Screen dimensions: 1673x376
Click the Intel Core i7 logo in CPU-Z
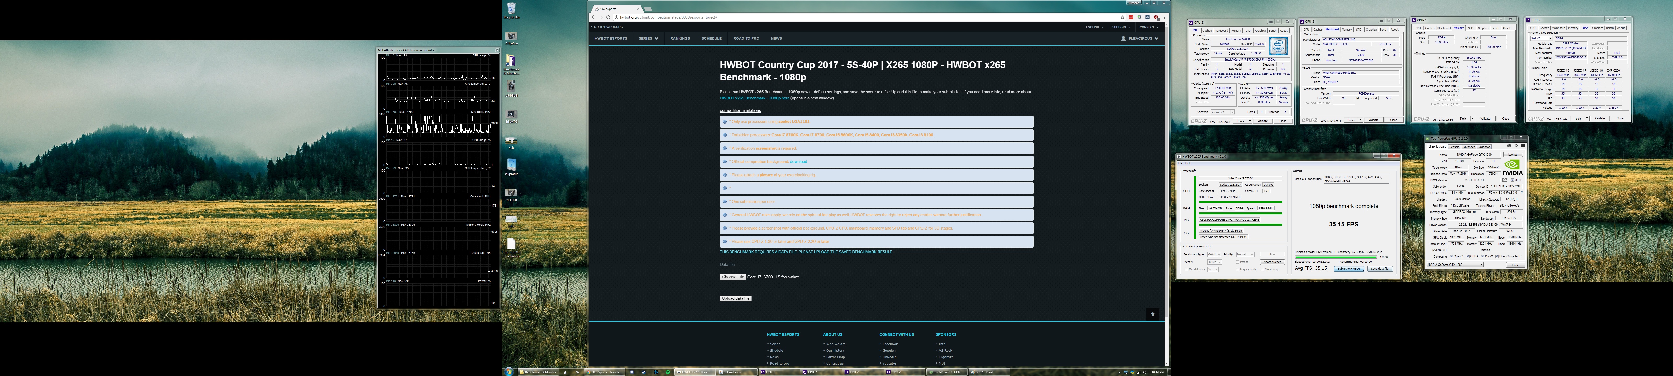click(1279, 46)
